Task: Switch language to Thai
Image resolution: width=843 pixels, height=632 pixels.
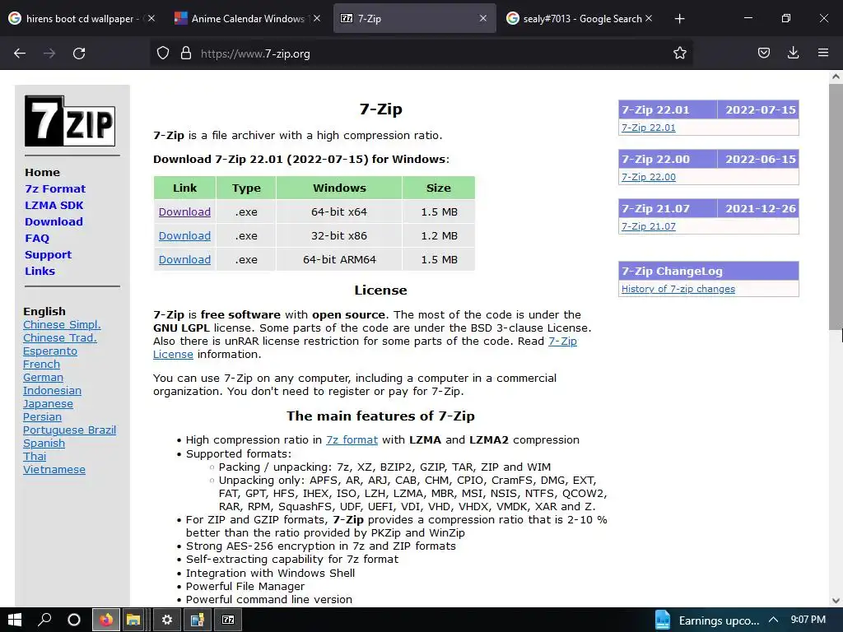Action: (x=35, y=456)
